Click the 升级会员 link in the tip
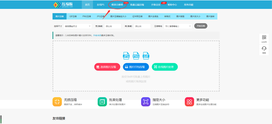Screen dimensions: 272x124 click(x=97, y=35)
